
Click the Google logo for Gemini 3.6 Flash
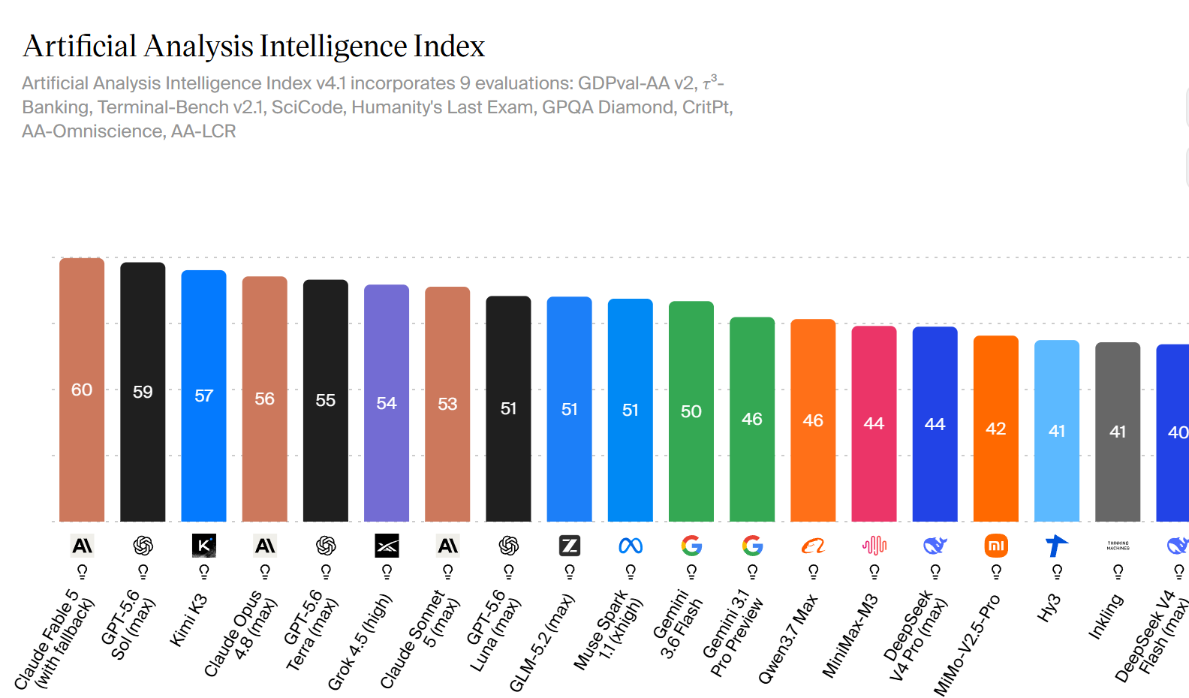click(x=691, y=546)
